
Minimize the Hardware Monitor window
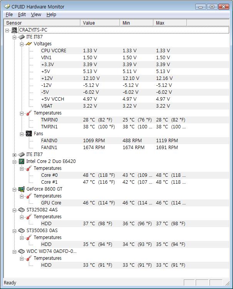coord(201,7)
